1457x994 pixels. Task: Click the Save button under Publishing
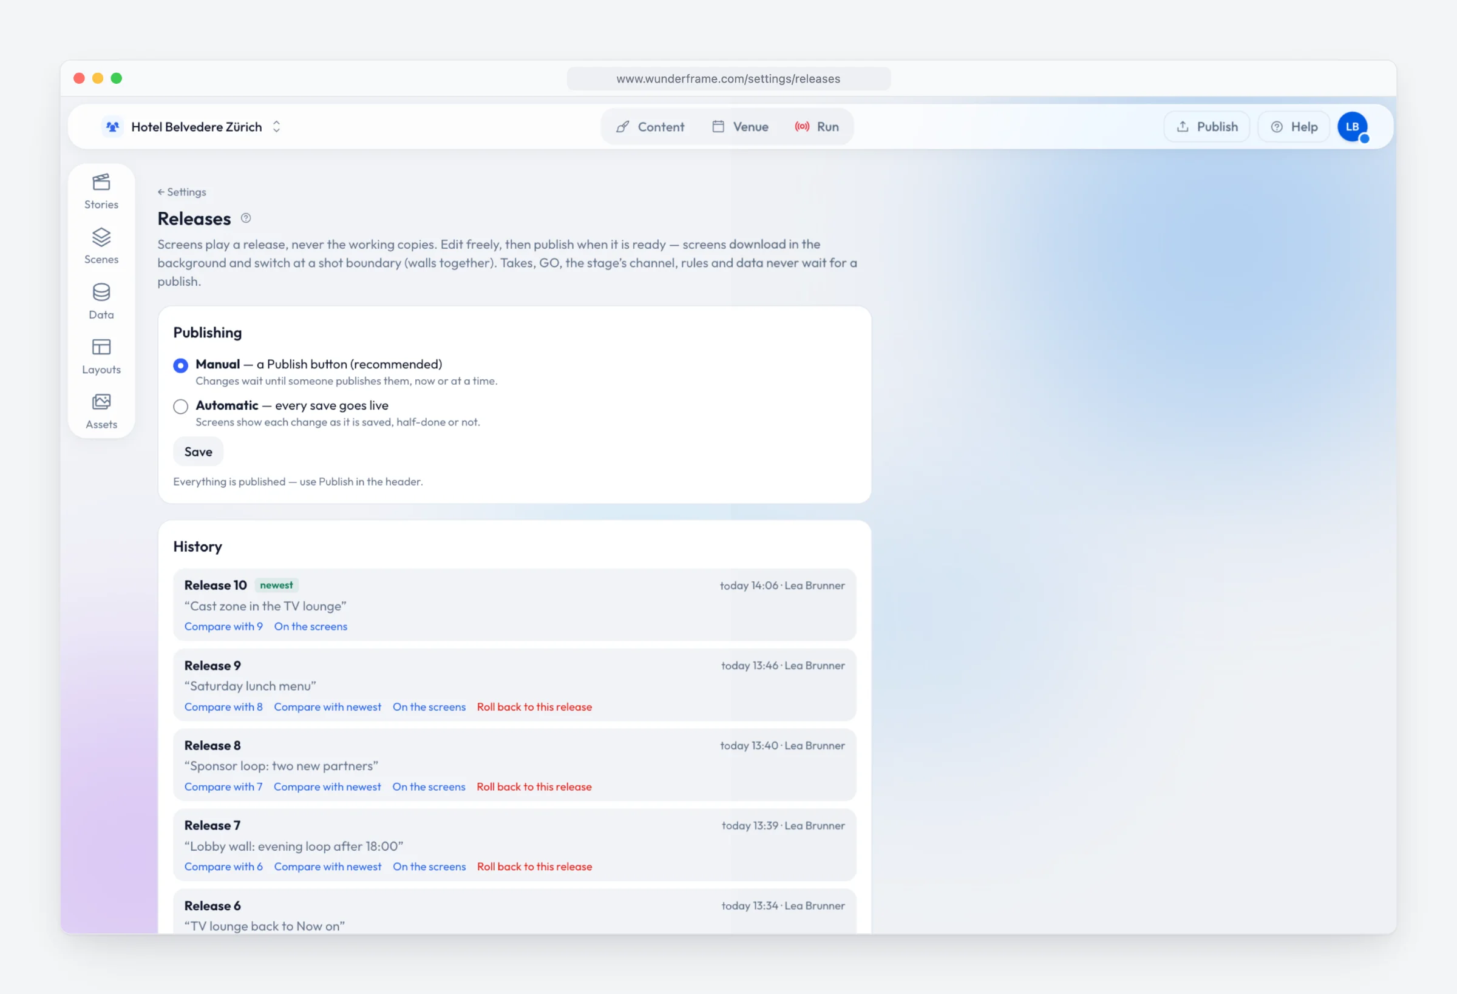tap(198, 451)
